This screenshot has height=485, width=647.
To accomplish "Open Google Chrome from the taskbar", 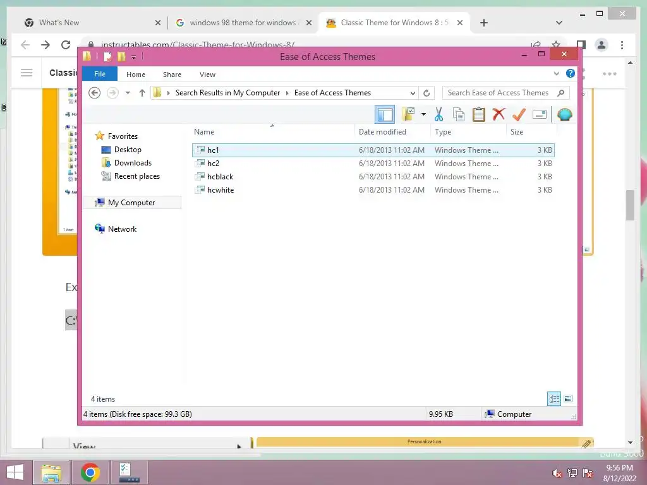I will tap(90, 472).
